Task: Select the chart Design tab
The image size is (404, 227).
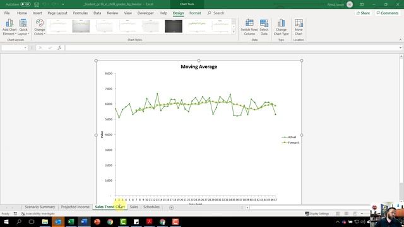Action: 178,13
